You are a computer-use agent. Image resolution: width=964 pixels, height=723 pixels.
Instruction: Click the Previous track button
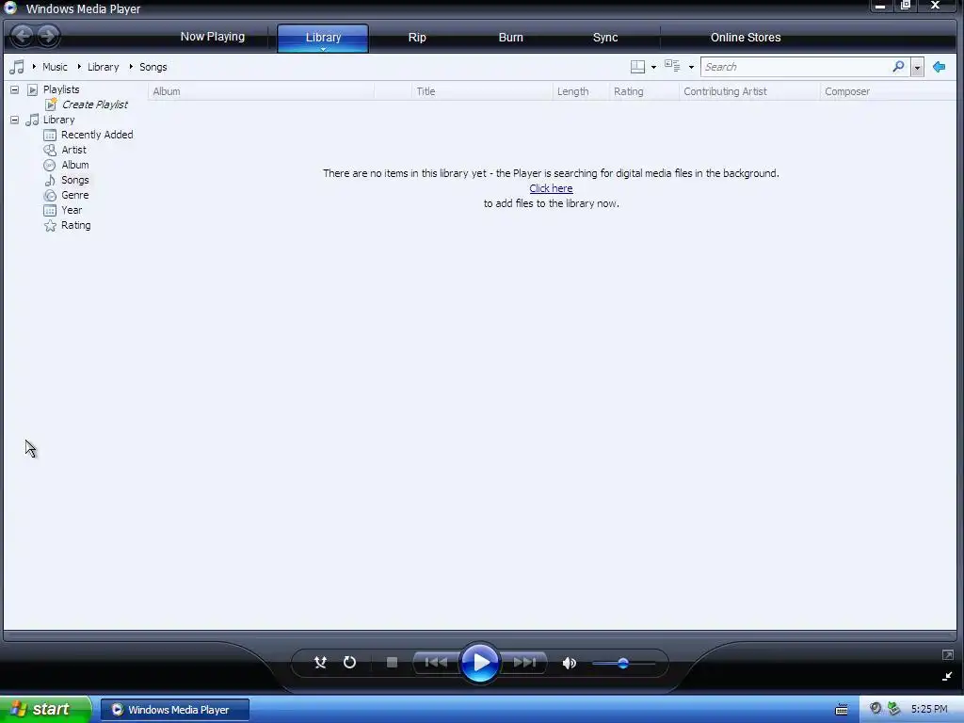436,662
